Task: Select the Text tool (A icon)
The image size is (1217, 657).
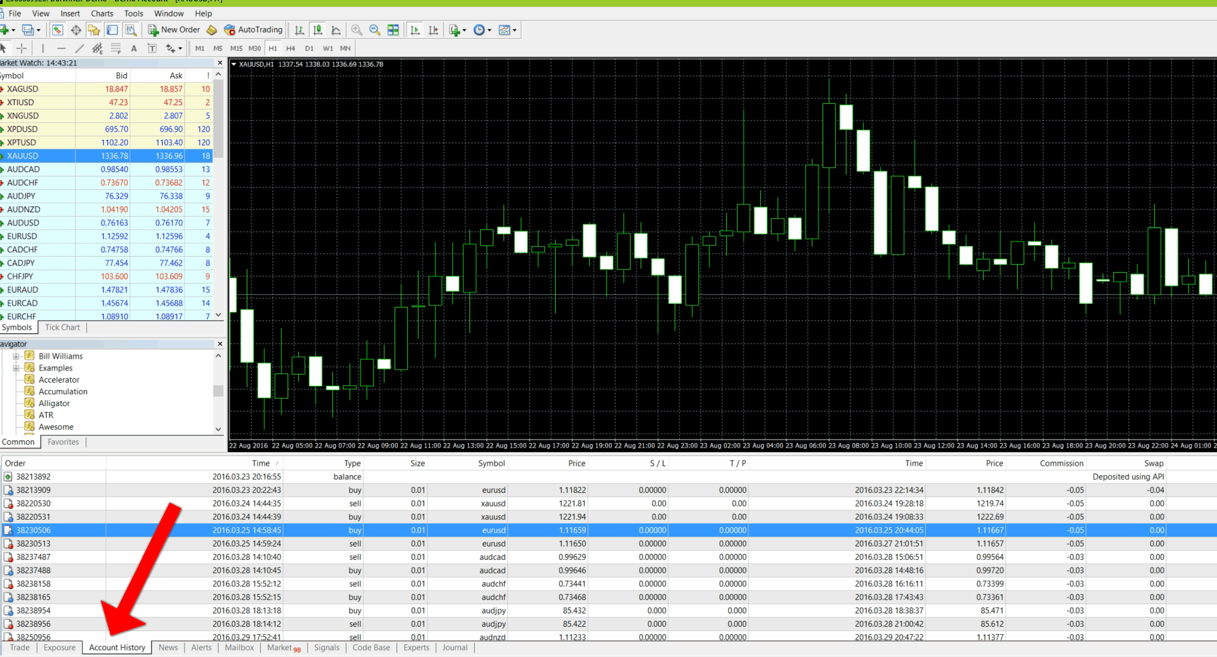Action: click(x=134, y=48)
